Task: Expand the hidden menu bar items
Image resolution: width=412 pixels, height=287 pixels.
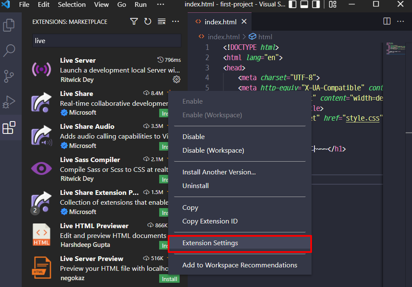Action: [x=160, y=4]
